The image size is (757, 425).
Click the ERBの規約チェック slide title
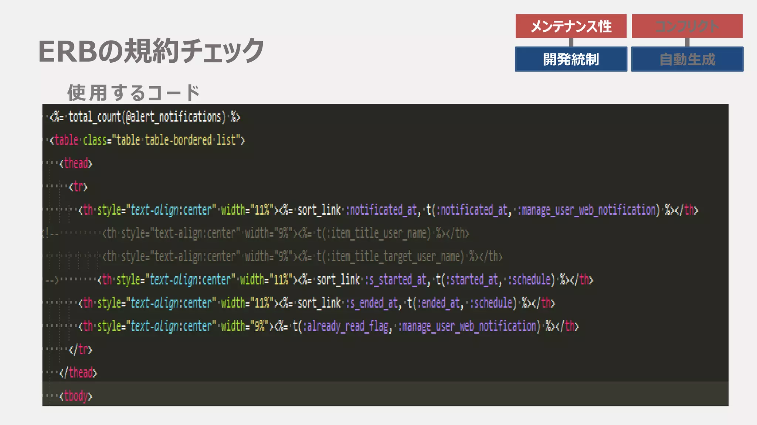[x=151, y=51]
